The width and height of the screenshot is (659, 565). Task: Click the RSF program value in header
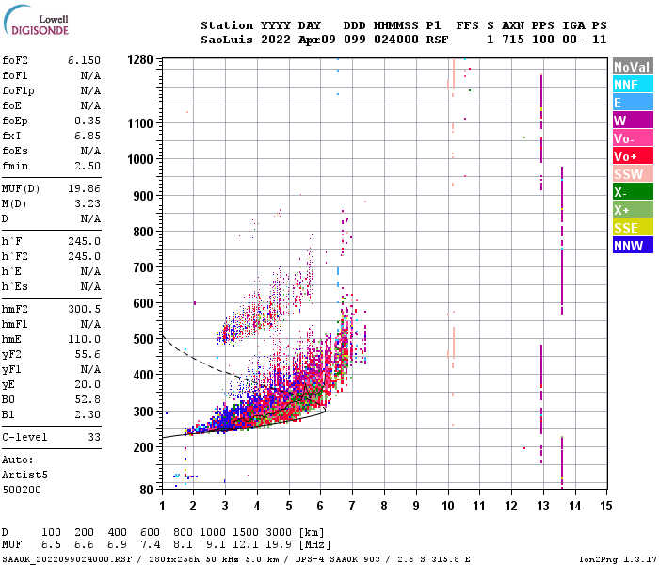(437, 40)
